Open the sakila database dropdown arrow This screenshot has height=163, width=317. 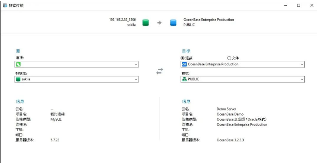tap(136, 79)
